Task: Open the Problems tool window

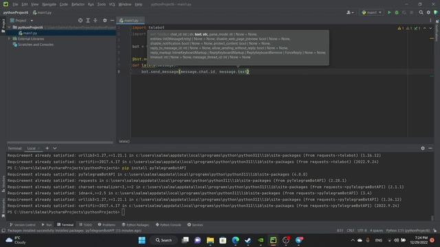Action: [107, 225]
